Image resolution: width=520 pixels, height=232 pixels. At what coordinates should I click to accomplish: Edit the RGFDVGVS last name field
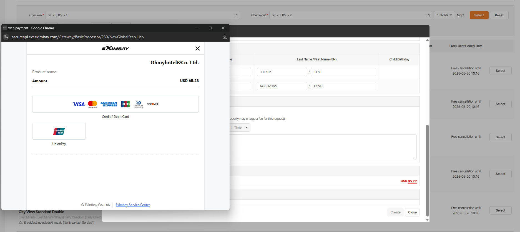click(282, 86)
